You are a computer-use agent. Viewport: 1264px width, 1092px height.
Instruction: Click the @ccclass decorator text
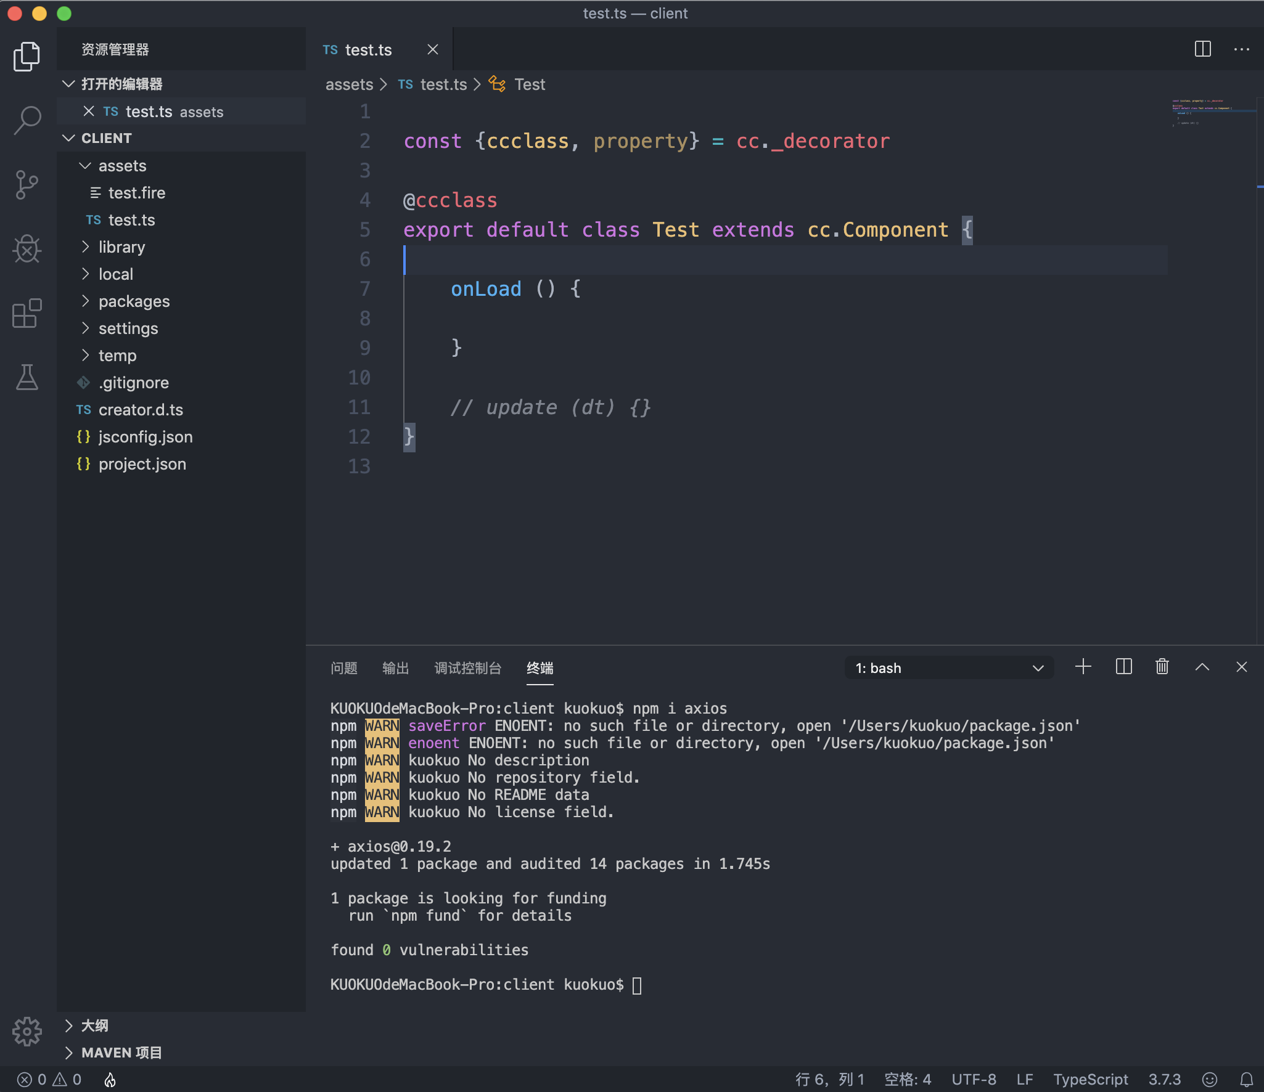[x=450, y=200]
